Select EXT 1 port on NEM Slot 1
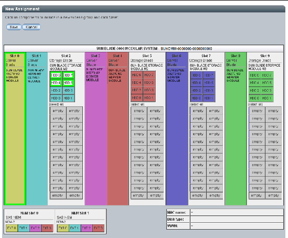 click(x=75, y=228)
